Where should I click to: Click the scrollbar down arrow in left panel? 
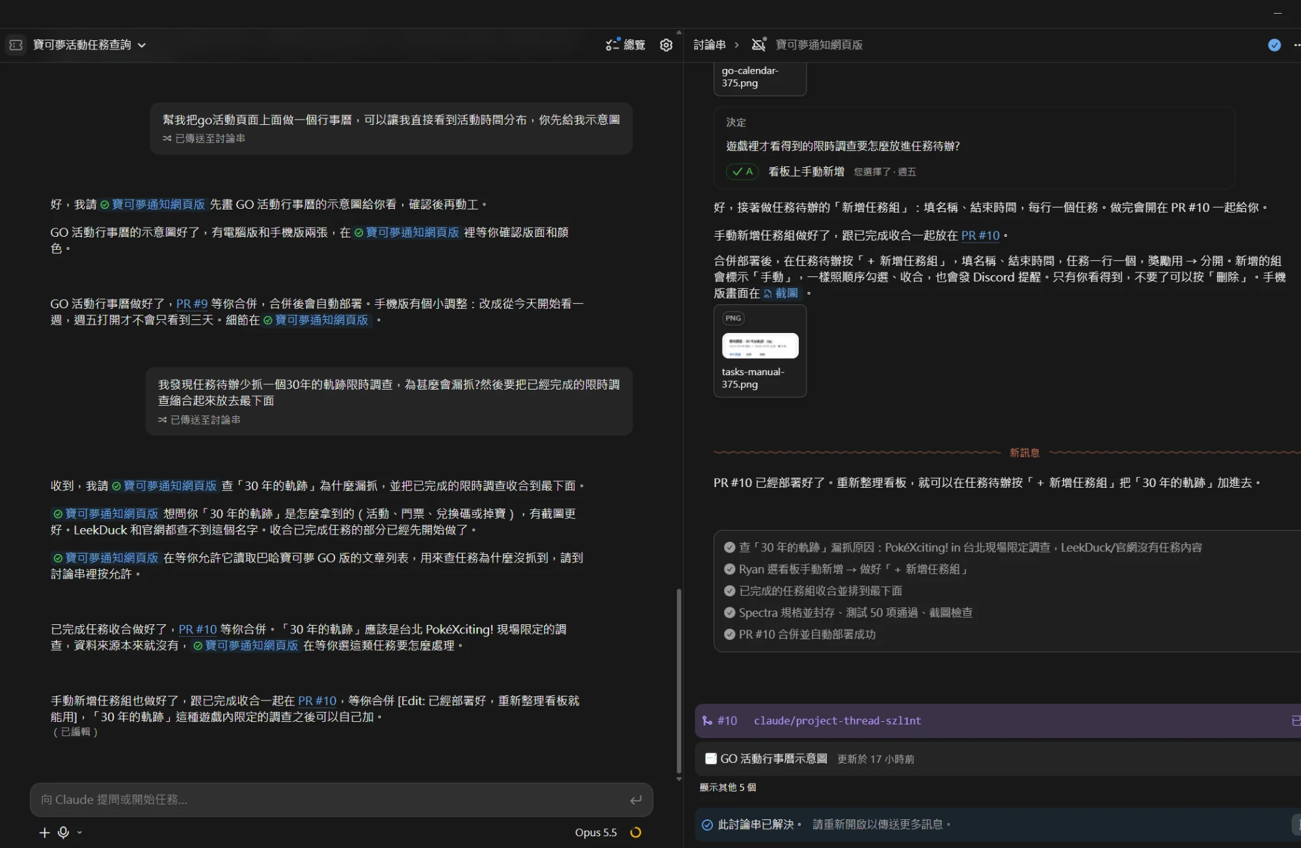[679, 779]
